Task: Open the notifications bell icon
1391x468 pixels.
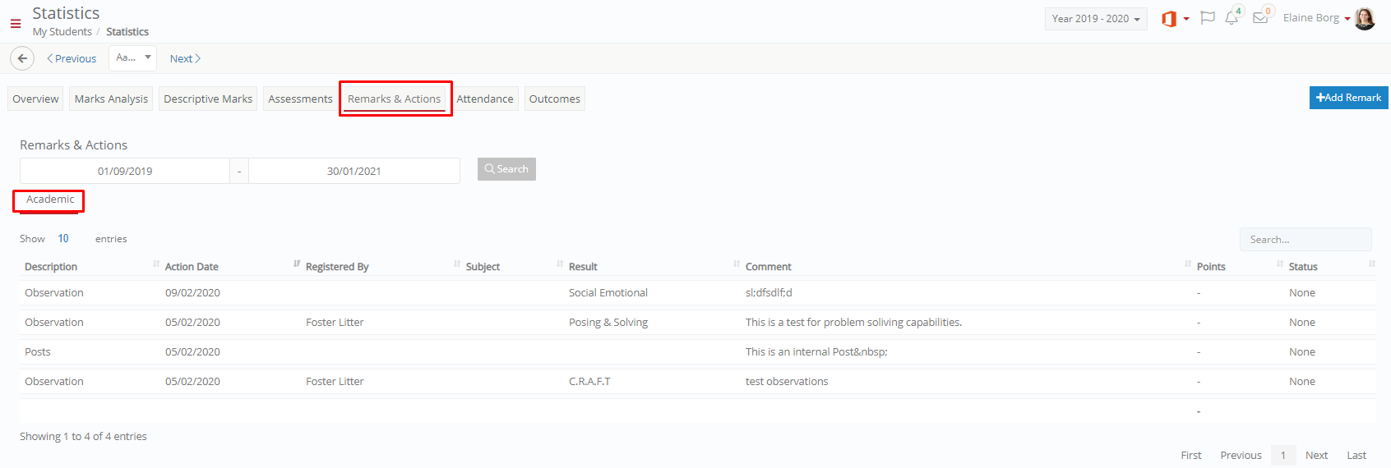Action: pos(1232,18)
